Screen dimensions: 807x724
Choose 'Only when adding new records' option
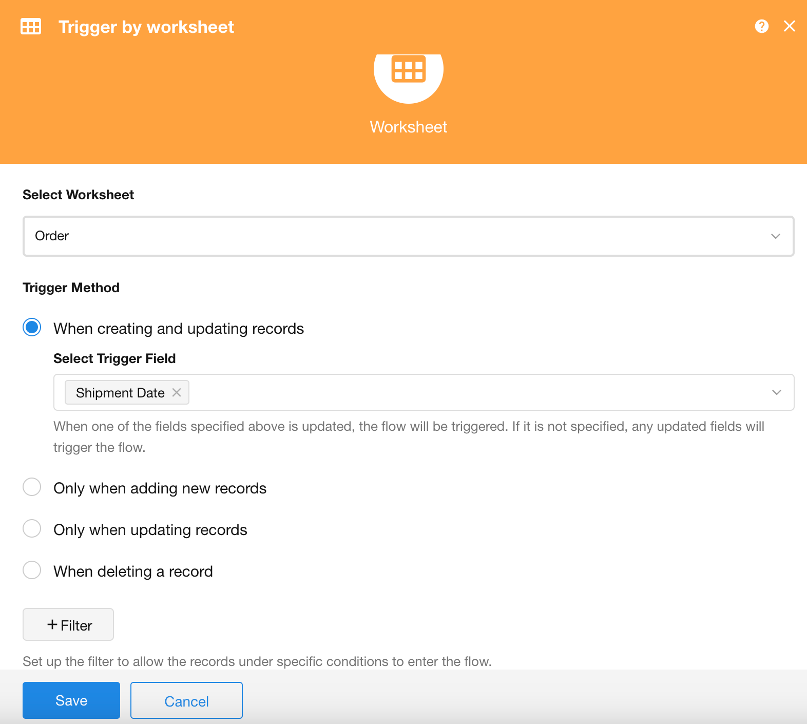(x=32, y=487)
